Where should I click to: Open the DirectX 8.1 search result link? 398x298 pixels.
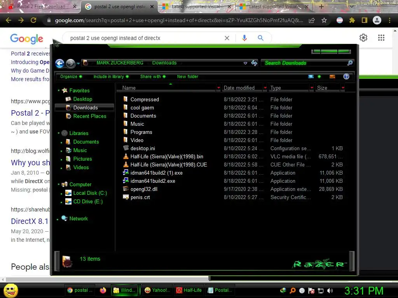(30, 221)
